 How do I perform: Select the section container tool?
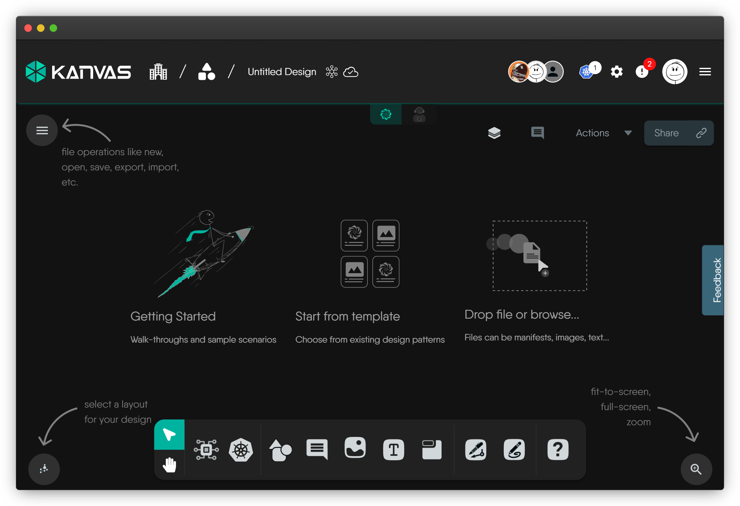pyautogui.click(x=432, y=449)
